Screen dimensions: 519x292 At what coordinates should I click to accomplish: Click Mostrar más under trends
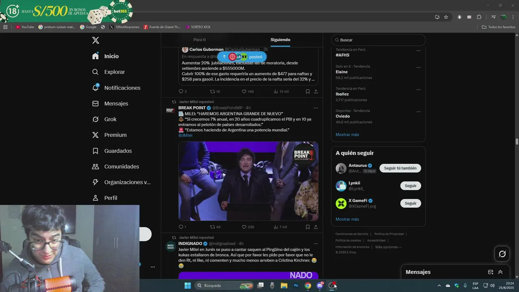347,135
